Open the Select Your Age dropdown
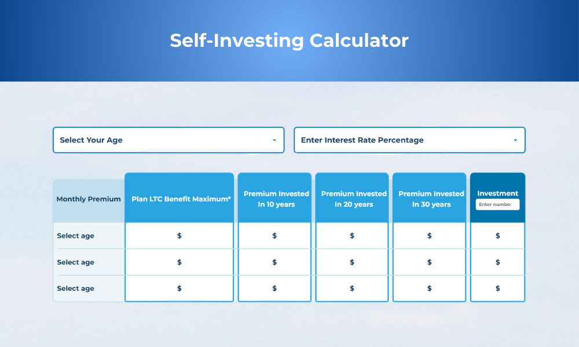 [x=168, y=140]
